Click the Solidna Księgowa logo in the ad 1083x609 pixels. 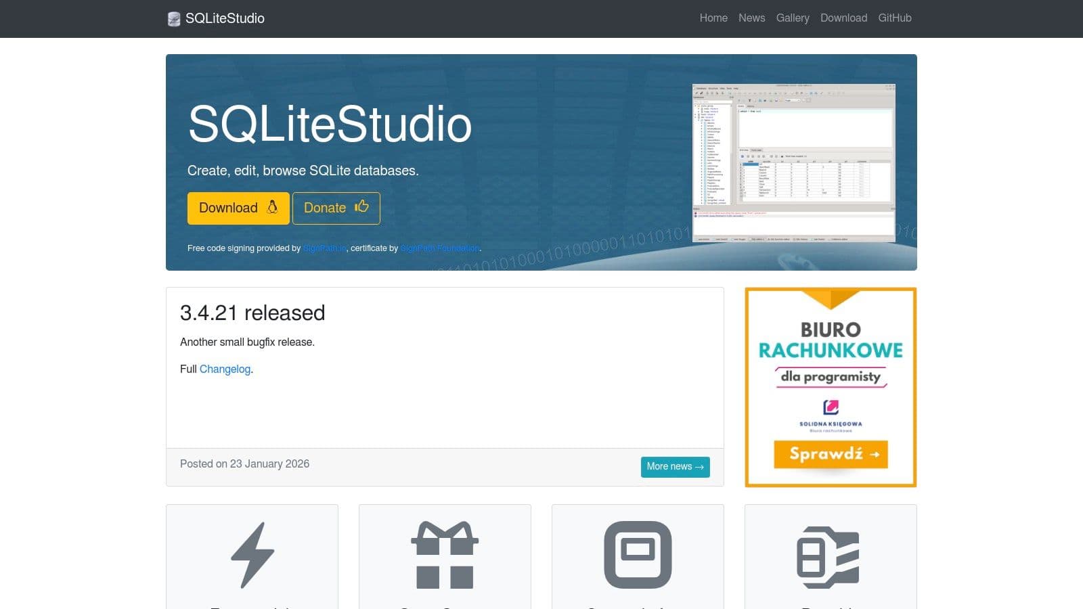(831, 409)
